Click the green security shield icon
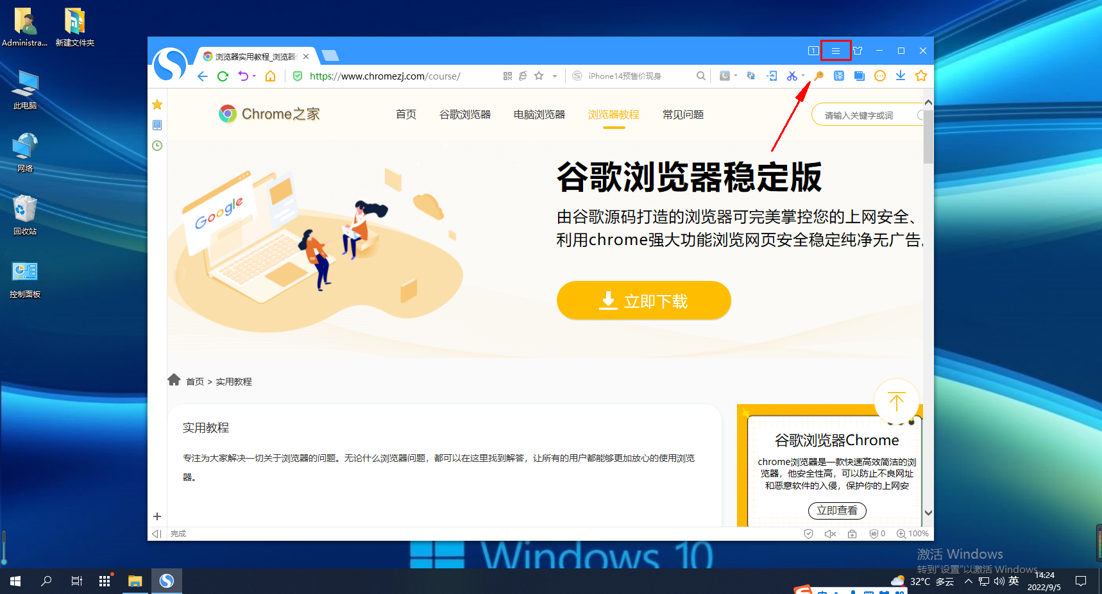This screenshot has height=594, width=1102. [298, 76]
